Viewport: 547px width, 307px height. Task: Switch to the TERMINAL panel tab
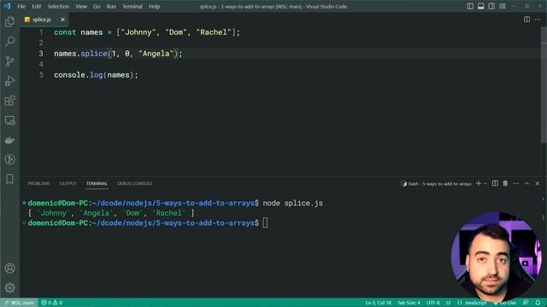point(97,183)
